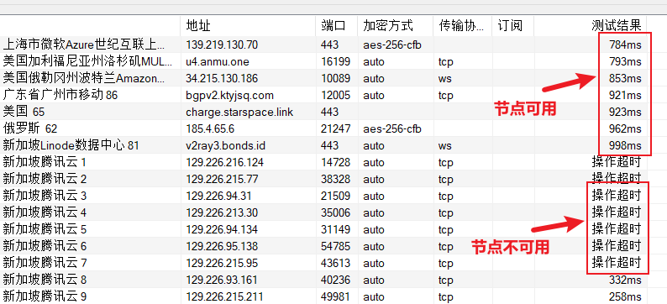667x304 pixels.
Task: Click address 129.226.215.77
Action: point(222,180)
